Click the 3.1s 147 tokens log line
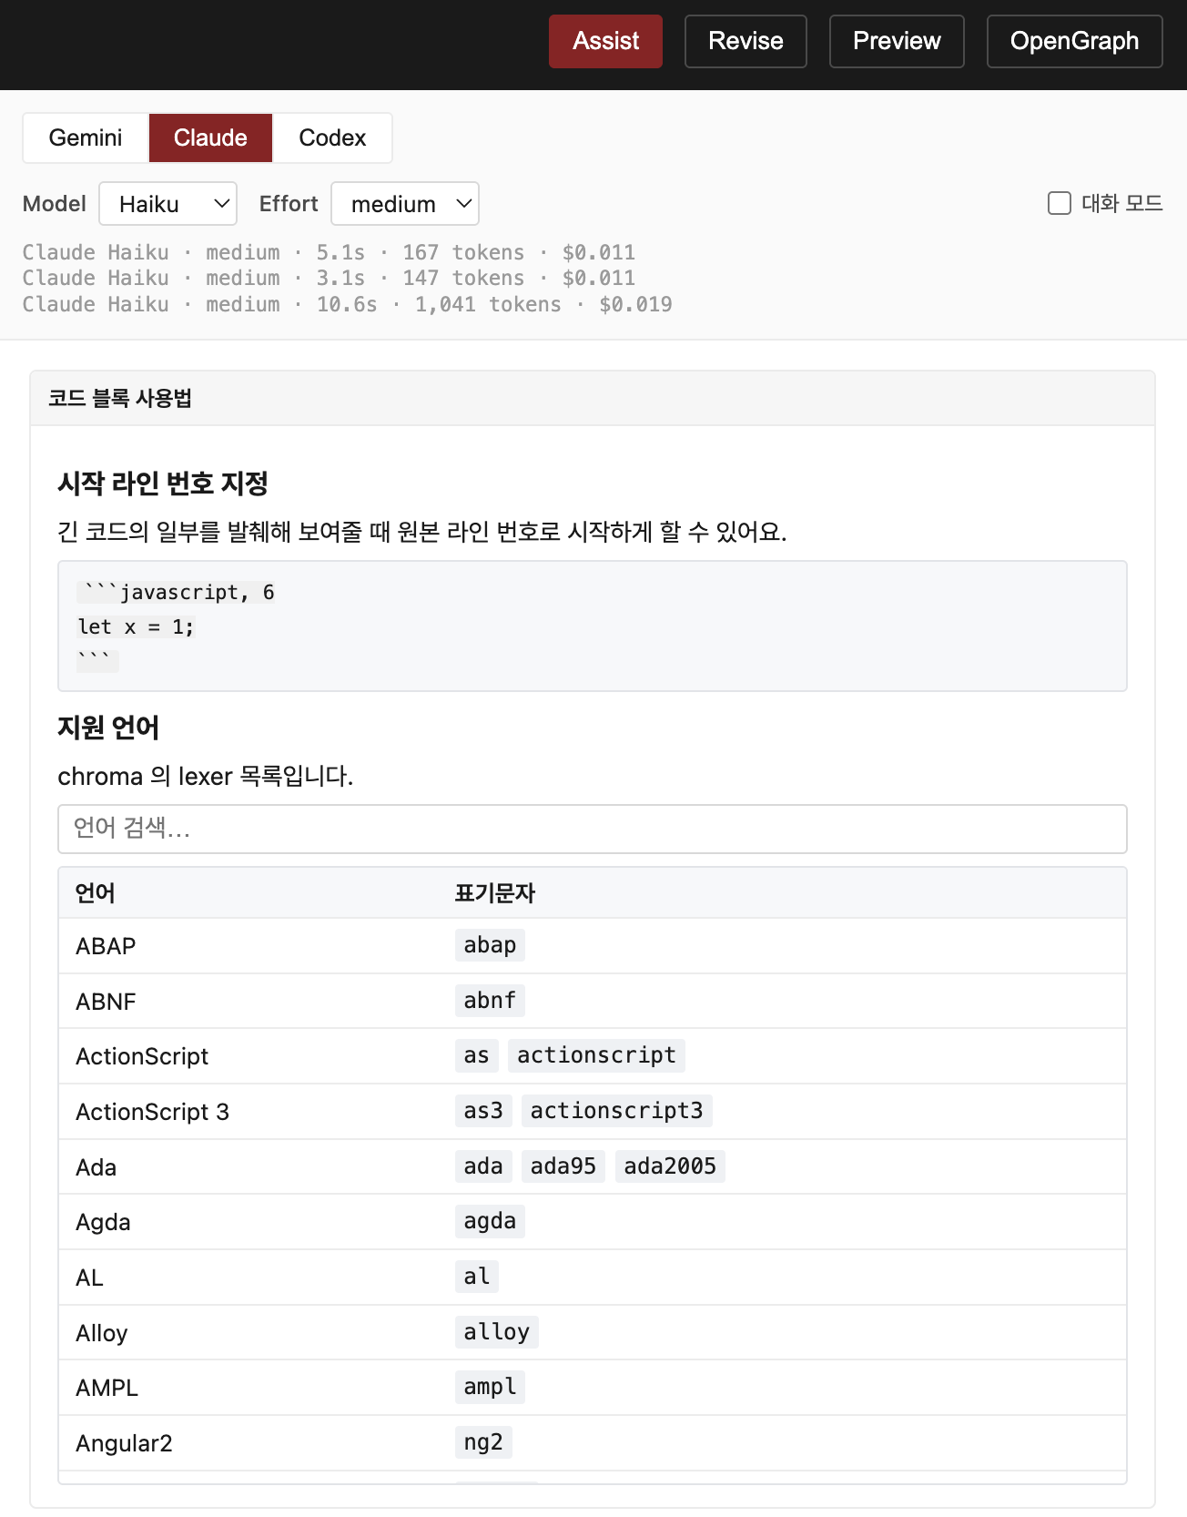1187x1517 pixels. (329, 278)
